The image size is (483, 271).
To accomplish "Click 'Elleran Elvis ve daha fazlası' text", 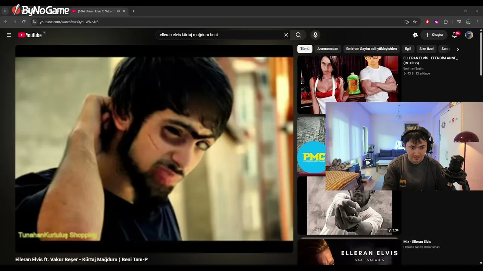I will 422,247.
